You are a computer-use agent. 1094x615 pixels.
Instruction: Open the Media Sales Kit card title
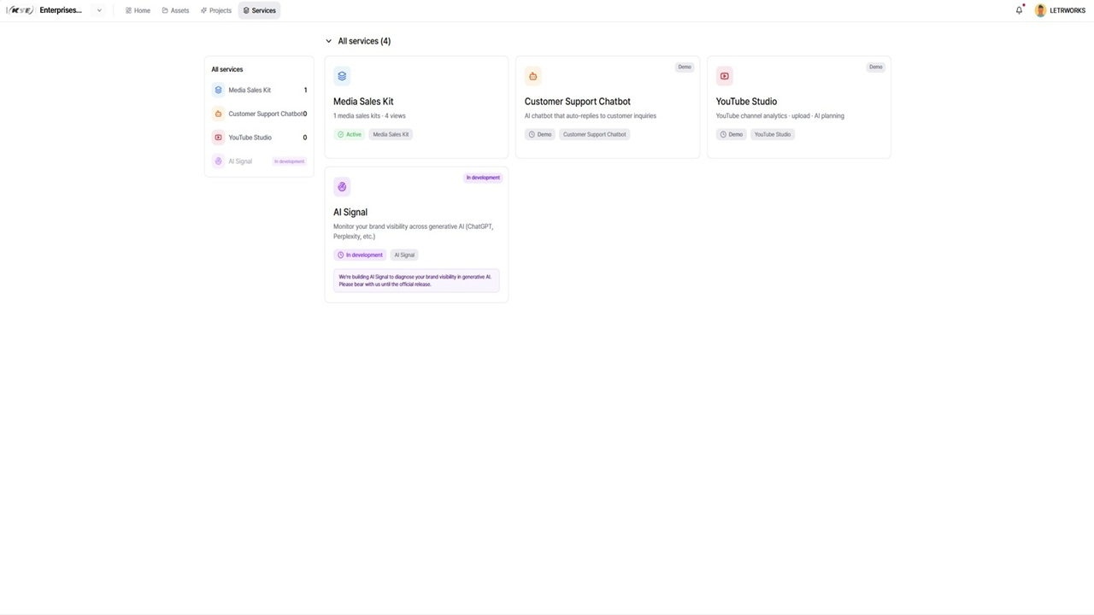point(363,102)
